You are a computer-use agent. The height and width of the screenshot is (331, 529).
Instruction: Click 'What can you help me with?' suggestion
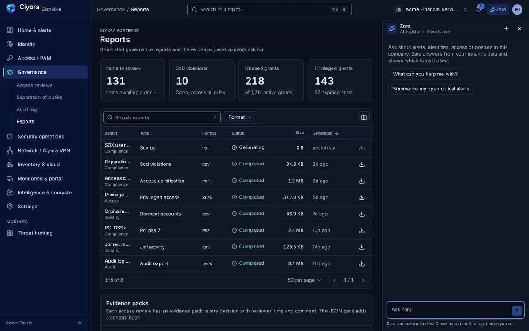pos(425,74)
